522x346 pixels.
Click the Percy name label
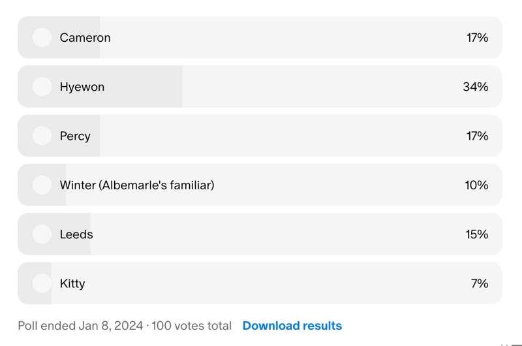tap(75, 136)
